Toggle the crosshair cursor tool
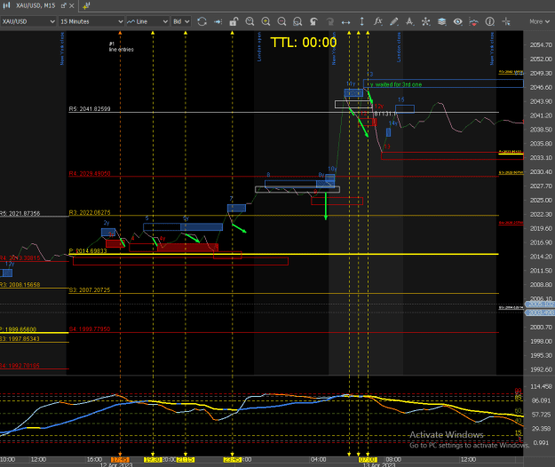Image resolution: width=555 pixels, height=467 pixels. [506, 21]
